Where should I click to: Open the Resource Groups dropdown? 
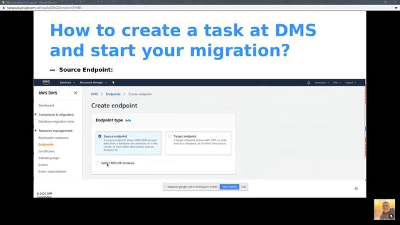click(93, 82)
